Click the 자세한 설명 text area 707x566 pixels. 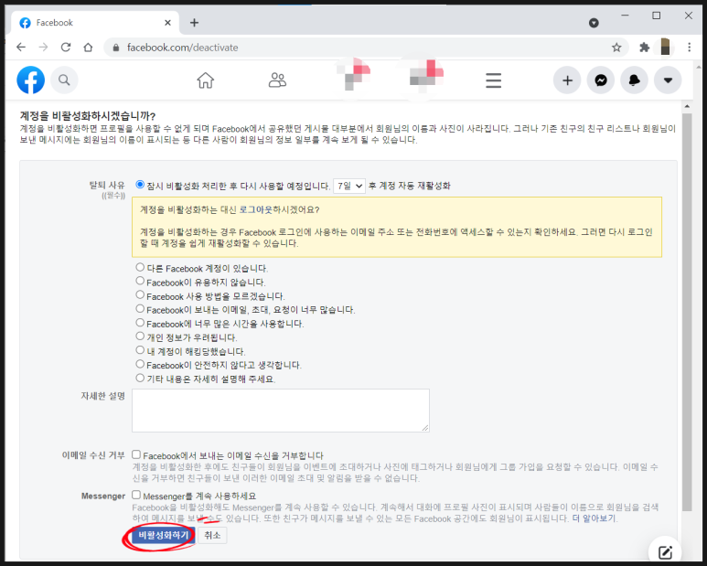[281, 411]
